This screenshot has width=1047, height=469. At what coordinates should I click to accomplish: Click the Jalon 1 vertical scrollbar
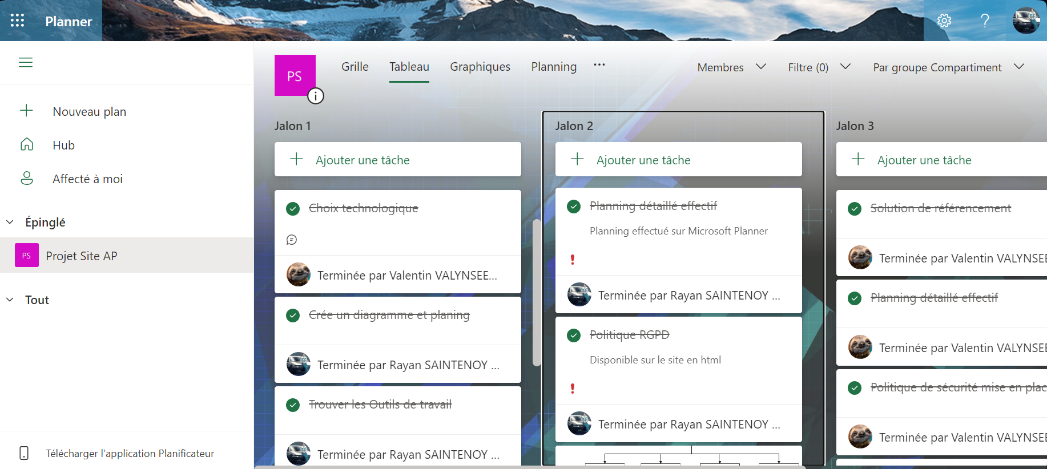point(536,292)
